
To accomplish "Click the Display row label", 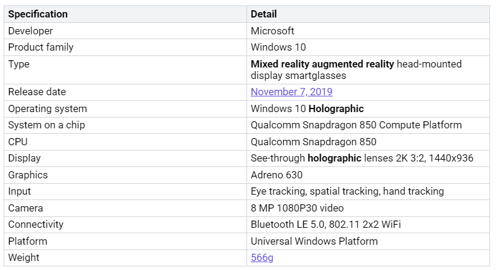I will point(24,158).
